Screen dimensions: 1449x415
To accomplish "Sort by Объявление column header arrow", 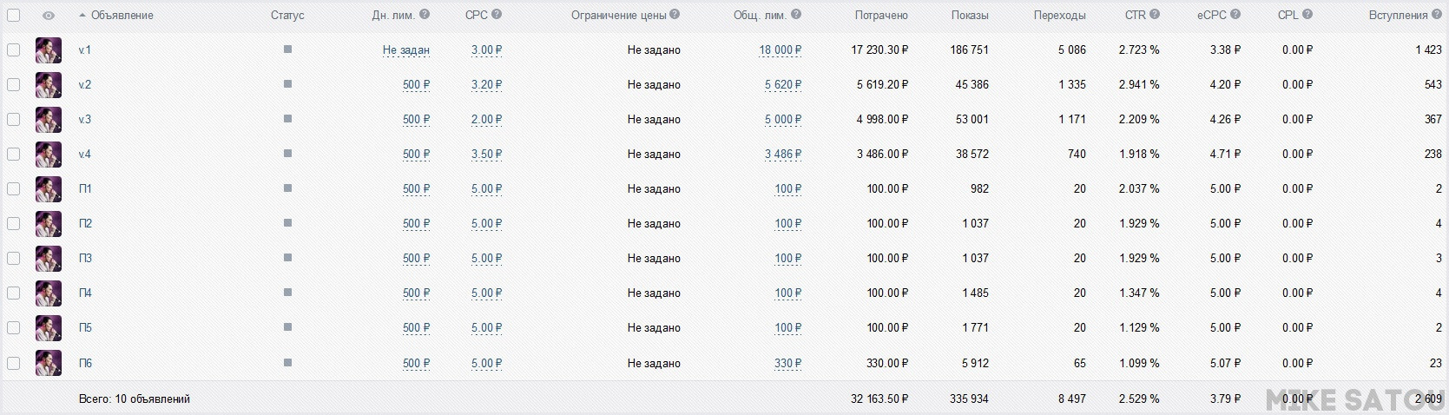I will pos(82,16).
